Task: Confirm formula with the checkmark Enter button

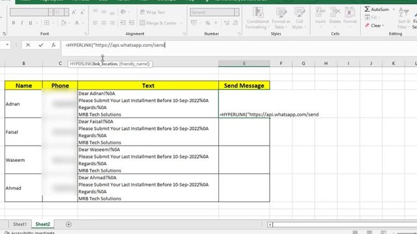Action: [40, 45]
